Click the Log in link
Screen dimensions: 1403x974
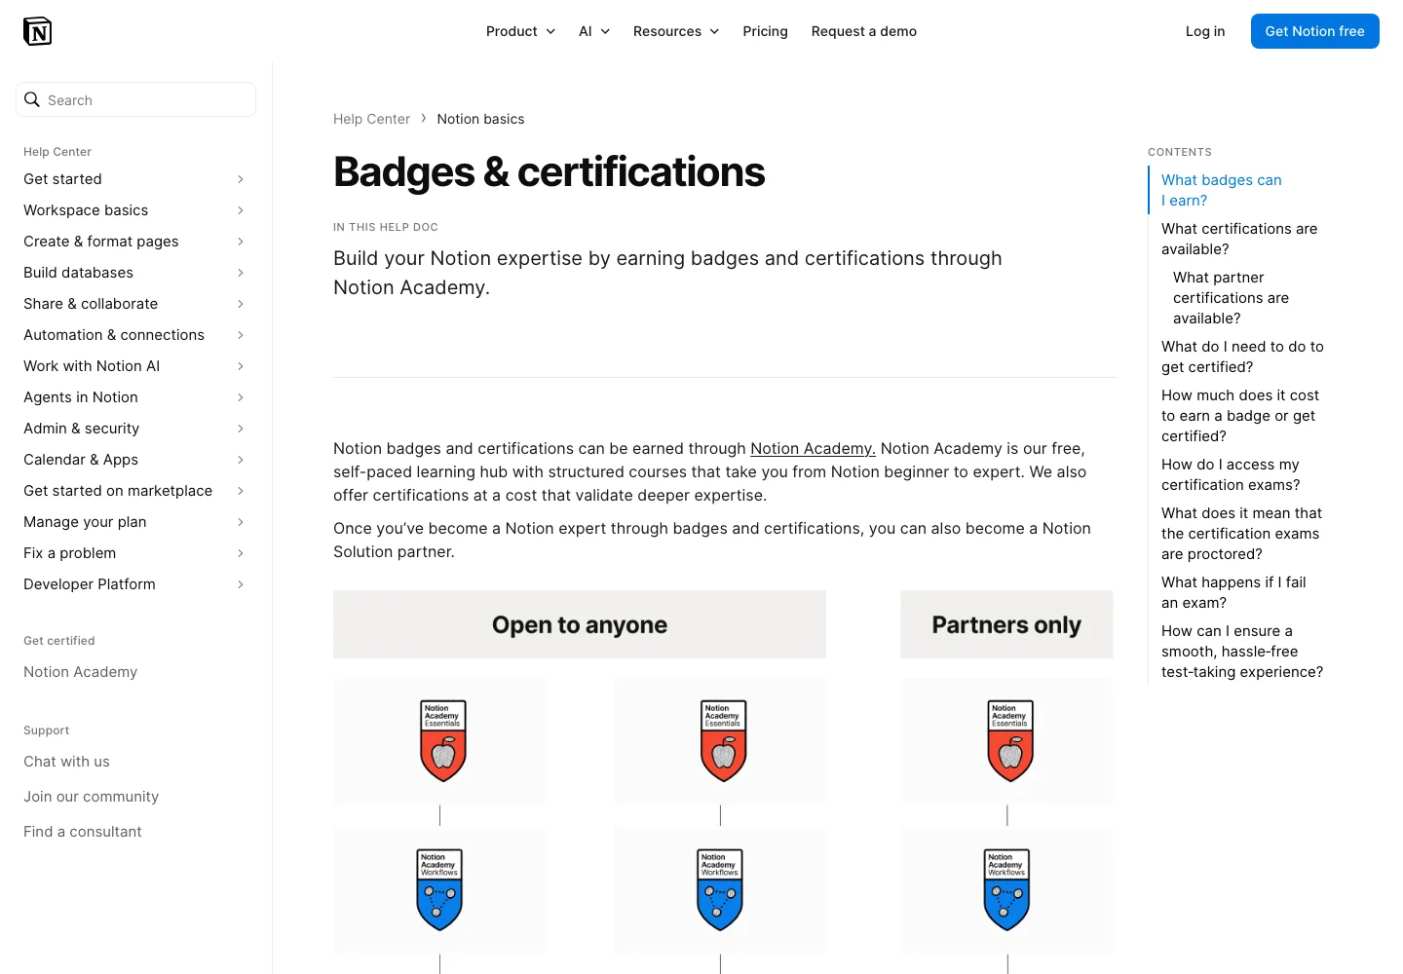point(1205,31)
